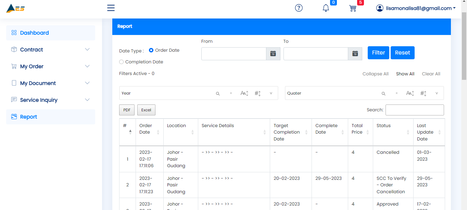
Task: Open the Contract sidebar item
Action: (51, 50)
